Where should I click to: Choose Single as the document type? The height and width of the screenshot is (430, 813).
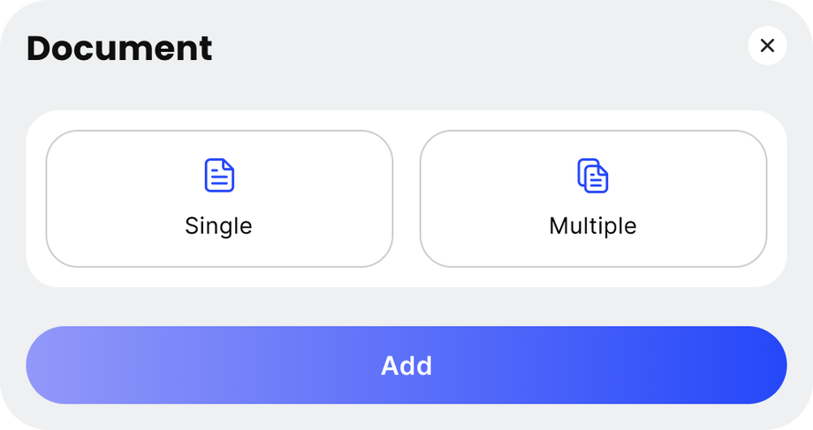(219, 199)
